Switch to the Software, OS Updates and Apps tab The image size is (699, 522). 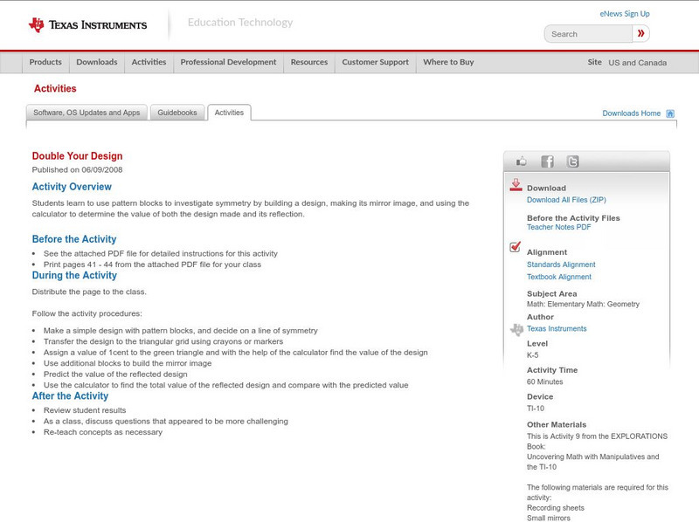pos(87,113)
